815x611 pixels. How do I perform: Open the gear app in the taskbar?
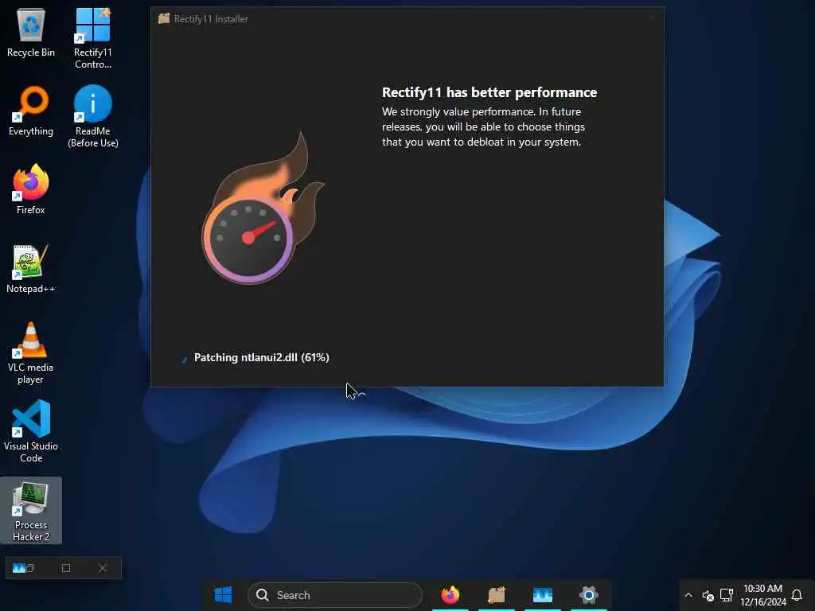point(588,595)
